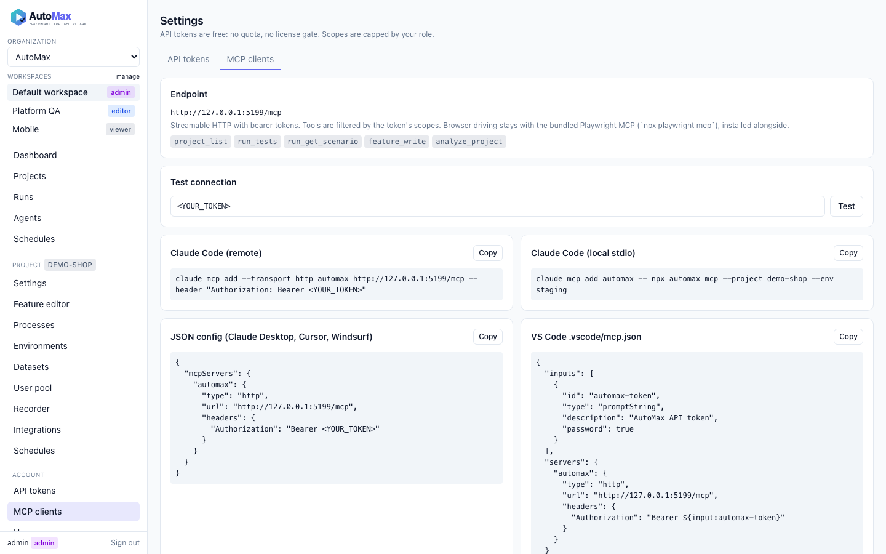Click the Test connection button
The height and width of the screenshot is (554, 886).
(x=847, y=206)
